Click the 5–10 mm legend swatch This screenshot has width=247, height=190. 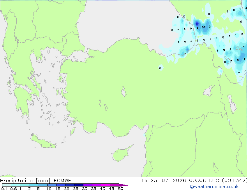click(x=42, y=185)
